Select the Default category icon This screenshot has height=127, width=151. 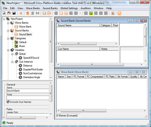[16, 42]
